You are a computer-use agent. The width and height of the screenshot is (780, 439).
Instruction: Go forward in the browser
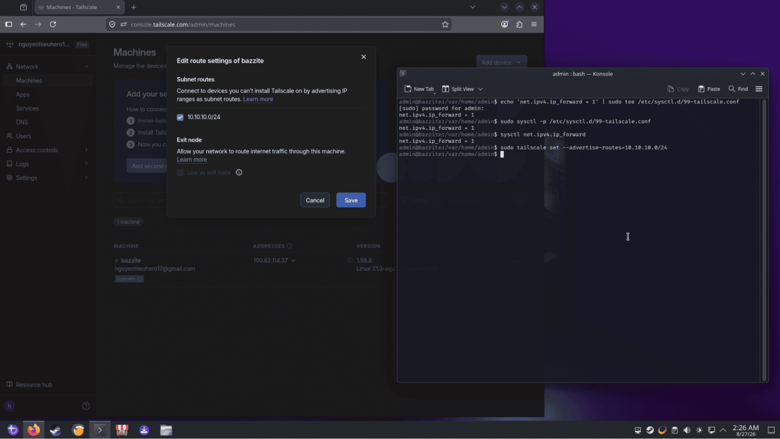tap(38, 24)
